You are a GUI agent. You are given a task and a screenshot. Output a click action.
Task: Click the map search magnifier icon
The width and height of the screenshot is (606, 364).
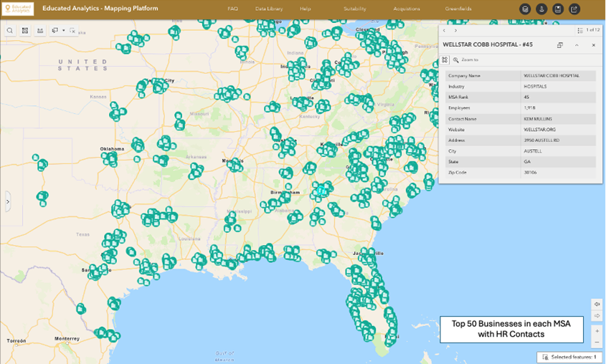pos(10,31)
